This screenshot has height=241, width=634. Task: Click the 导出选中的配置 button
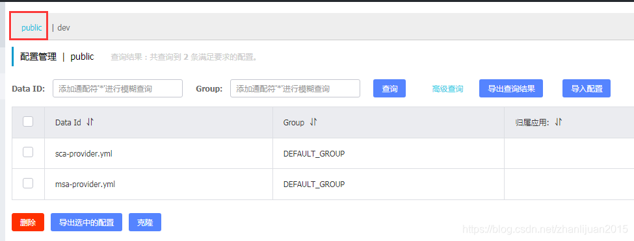86,222
